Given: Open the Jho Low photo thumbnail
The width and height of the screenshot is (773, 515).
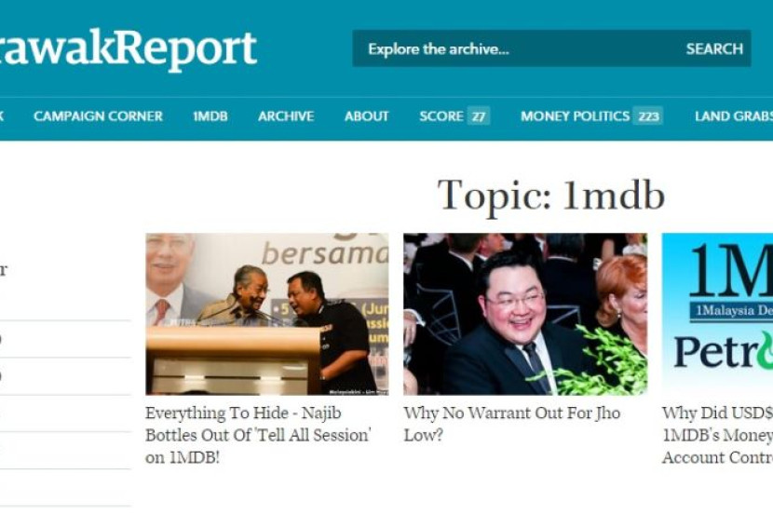Looking at the screenshot, I should pos(525,314).
